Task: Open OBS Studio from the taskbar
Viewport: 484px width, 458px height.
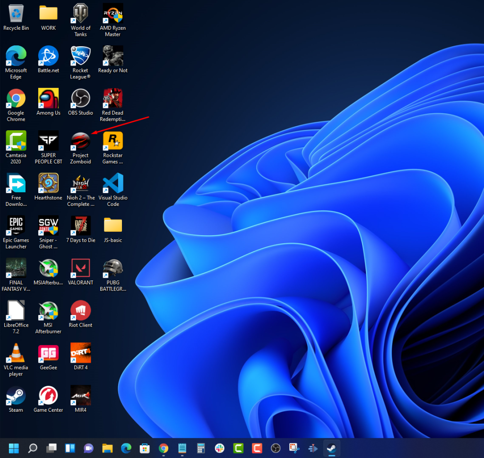Action: click(x=276, y=448)
